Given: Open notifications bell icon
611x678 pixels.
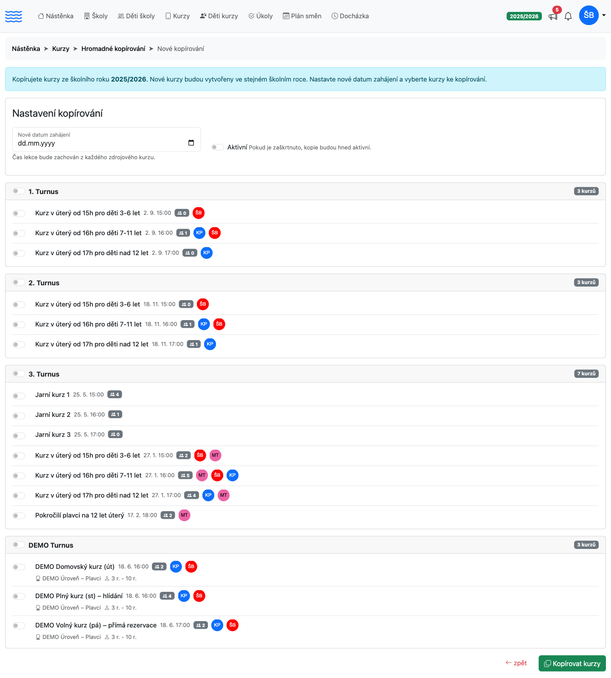Looking at the screenshot, I should tap(568, 16).
